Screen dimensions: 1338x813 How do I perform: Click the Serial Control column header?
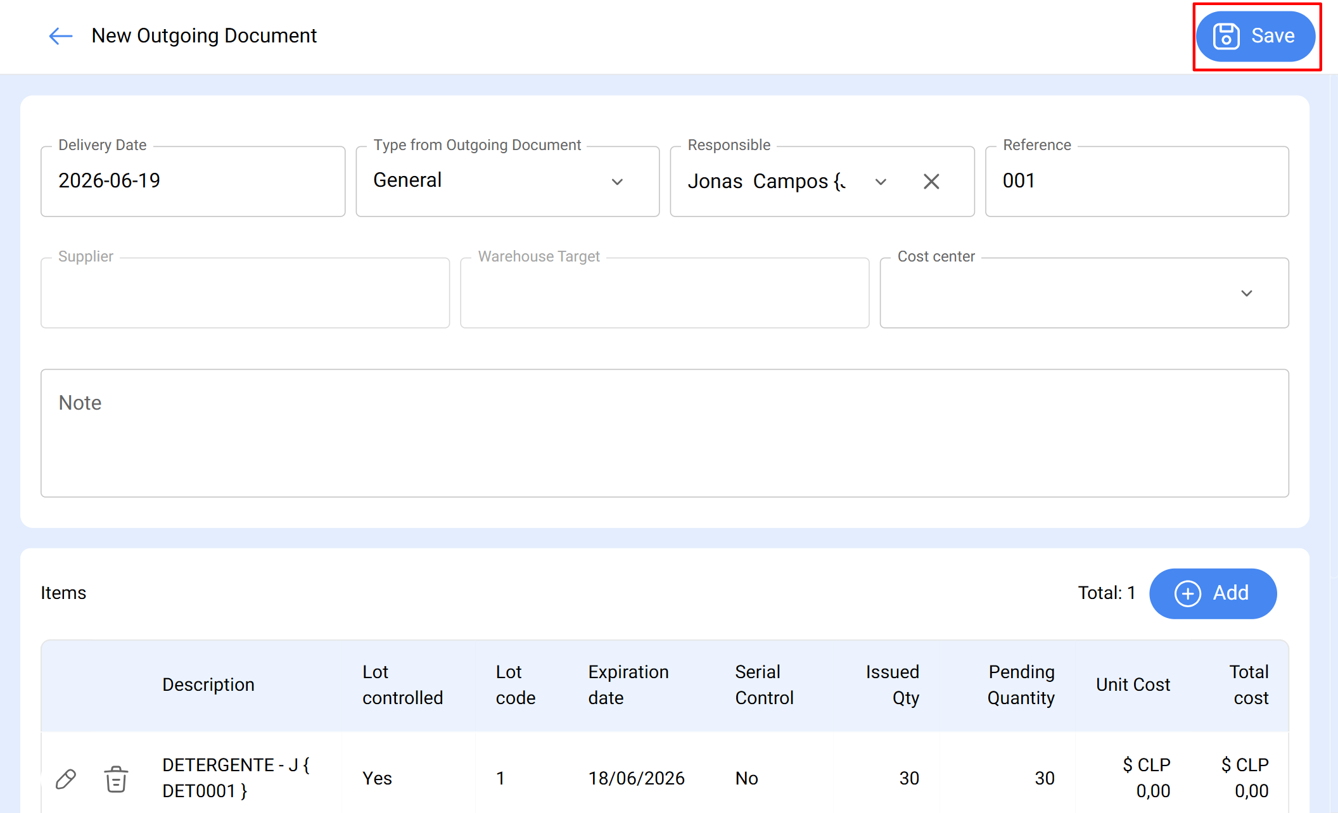764,684
